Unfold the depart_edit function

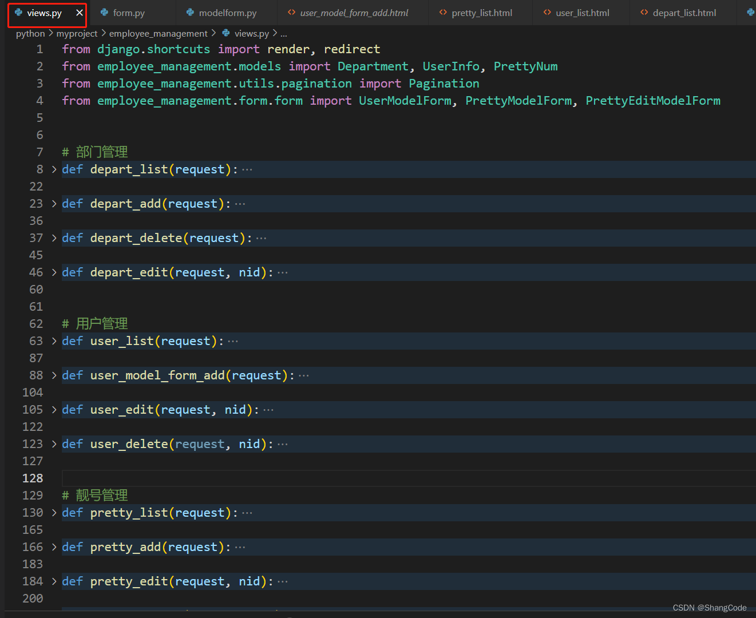tap(54, 272)
